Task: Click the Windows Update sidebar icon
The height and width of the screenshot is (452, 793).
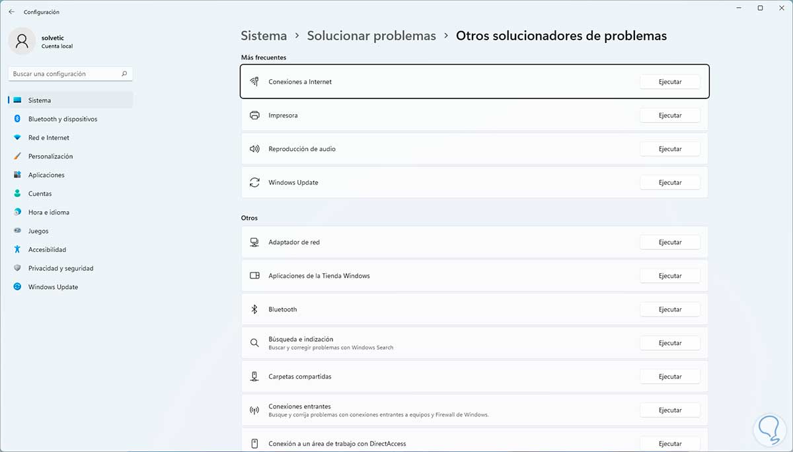Action: tap(17, 287)
